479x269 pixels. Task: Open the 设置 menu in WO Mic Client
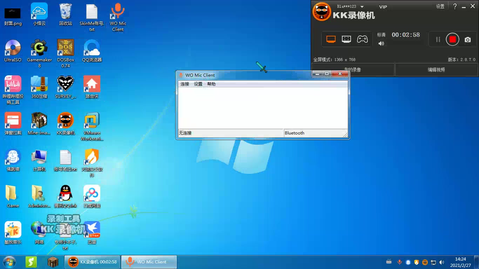(198, 84)
